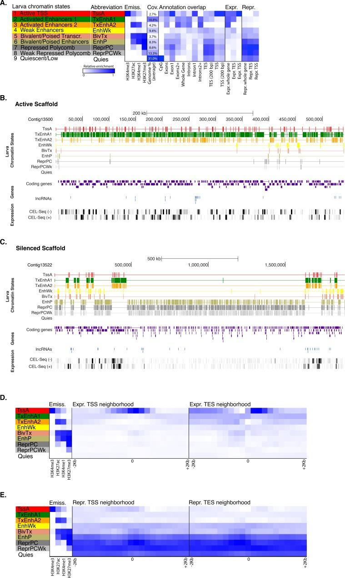Click the 500 kb scale bar label
Viewport: 345px width, 578px height.
coord(155,258)
